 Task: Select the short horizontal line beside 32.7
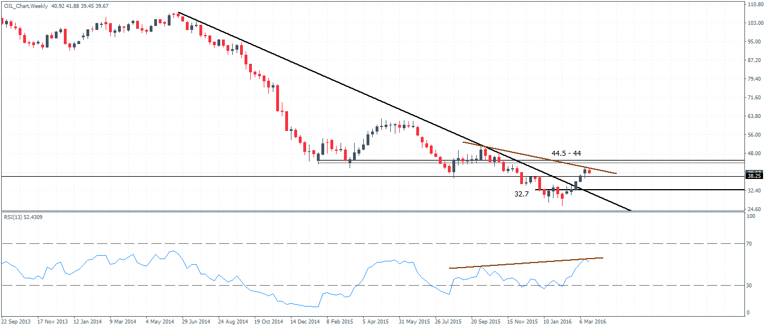(x=638, y=190)
